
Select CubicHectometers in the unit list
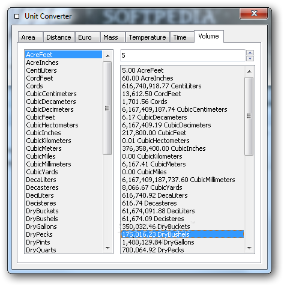[x=64, y=125]
